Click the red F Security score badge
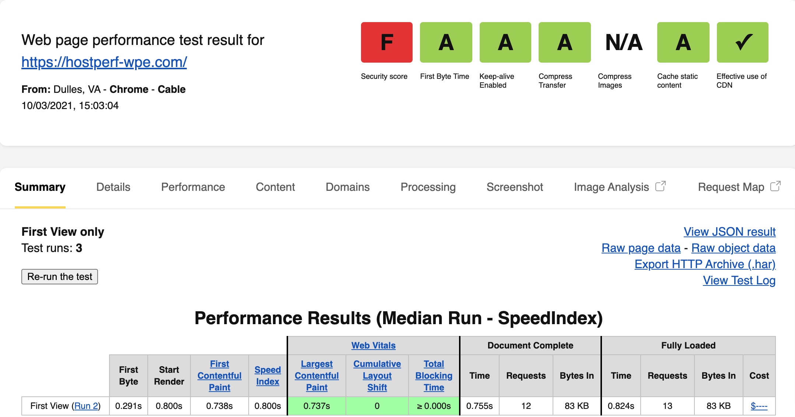 386,42
